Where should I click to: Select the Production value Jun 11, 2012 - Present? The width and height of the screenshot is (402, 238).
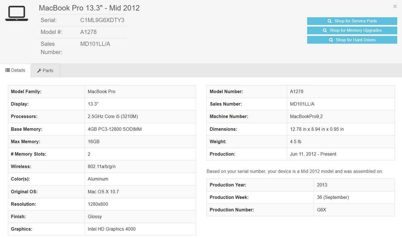[x=313, y=154]
